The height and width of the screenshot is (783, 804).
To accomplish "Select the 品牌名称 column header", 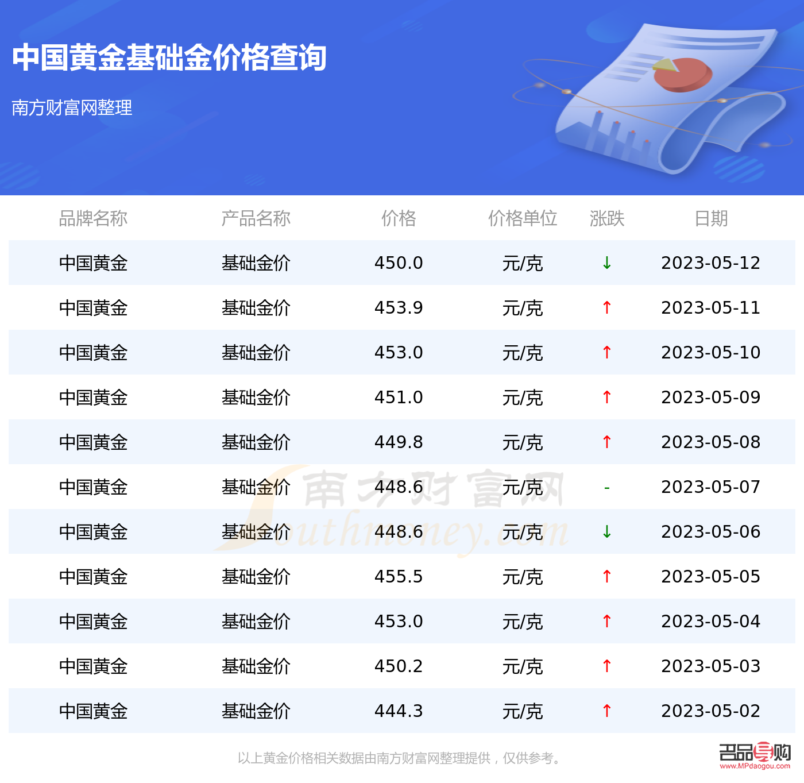I will click(x=94, y=218).
